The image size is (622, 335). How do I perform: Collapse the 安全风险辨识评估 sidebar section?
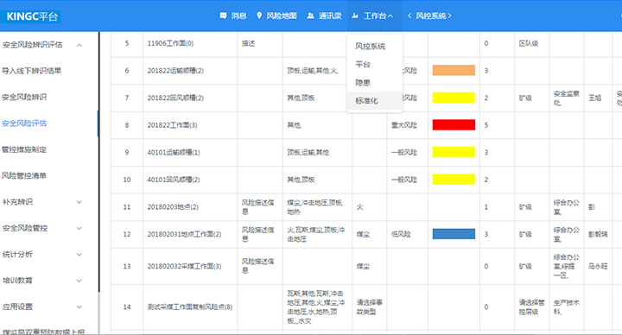click(x=79, y=45)
